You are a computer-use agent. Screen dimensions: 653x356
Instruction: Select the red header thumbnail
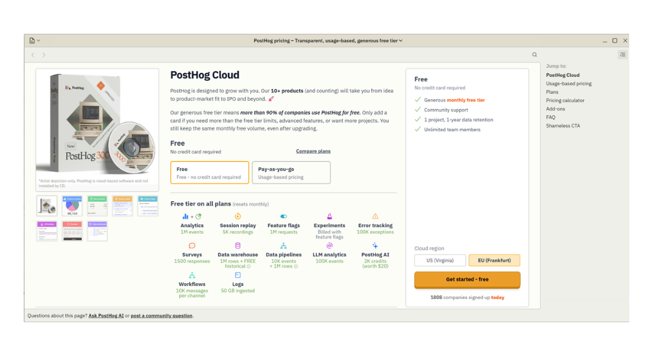tap(72, 231)
